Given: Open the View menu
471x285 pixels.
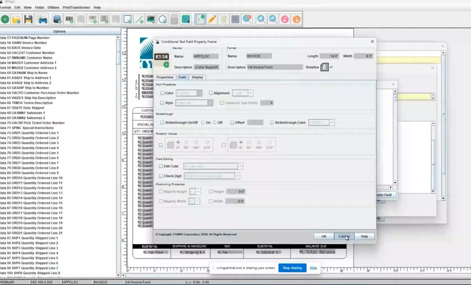Looking at the screenshot, I should click(x=28, y=7).
